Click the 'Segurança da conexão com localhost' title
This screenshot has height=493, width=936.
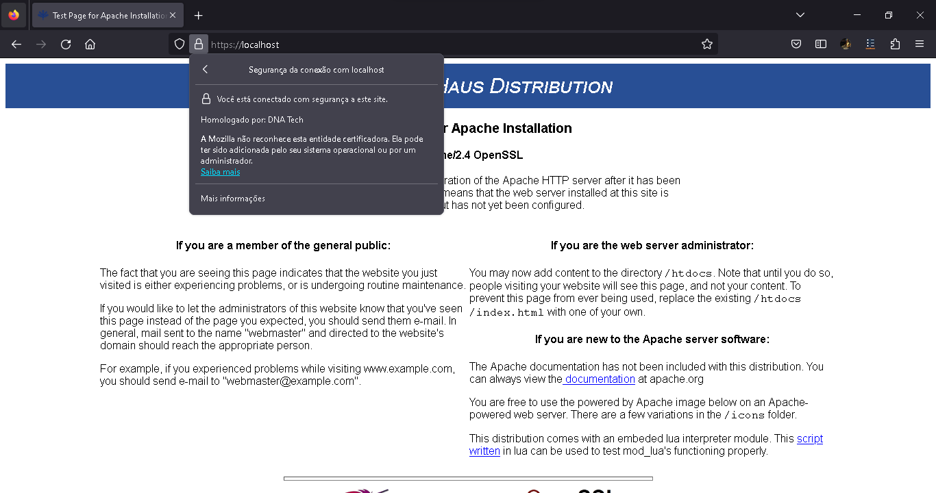tap(317, 70)
